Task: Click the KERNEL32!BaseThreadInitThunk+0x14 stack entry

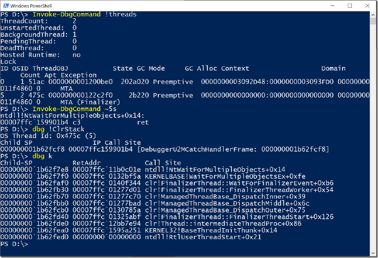Action: (x=211, y=230)
